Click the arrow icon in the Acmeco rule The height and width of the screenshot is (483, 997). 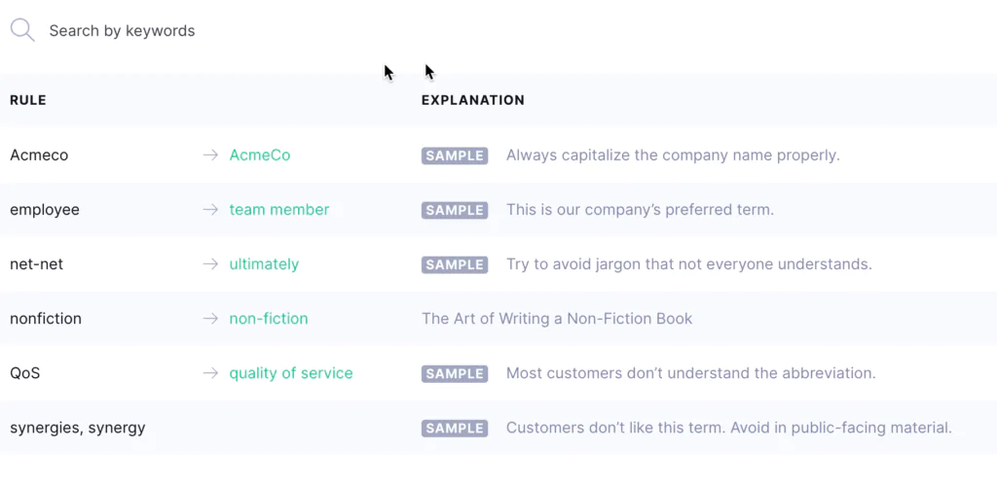click(x=209, y=155)
